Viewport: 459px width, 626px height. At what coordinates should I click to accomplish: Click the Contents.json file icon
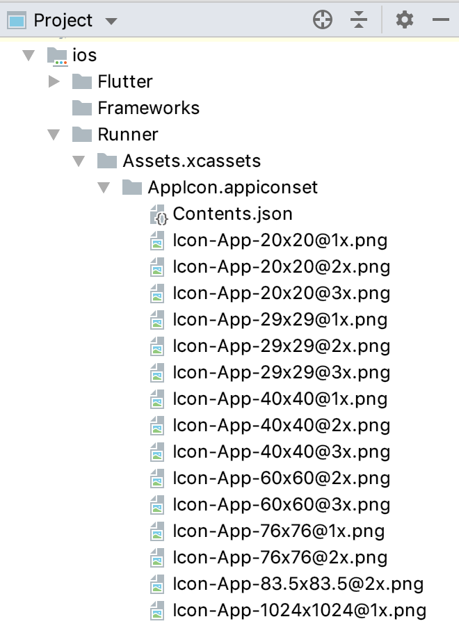tap(159, 214)
